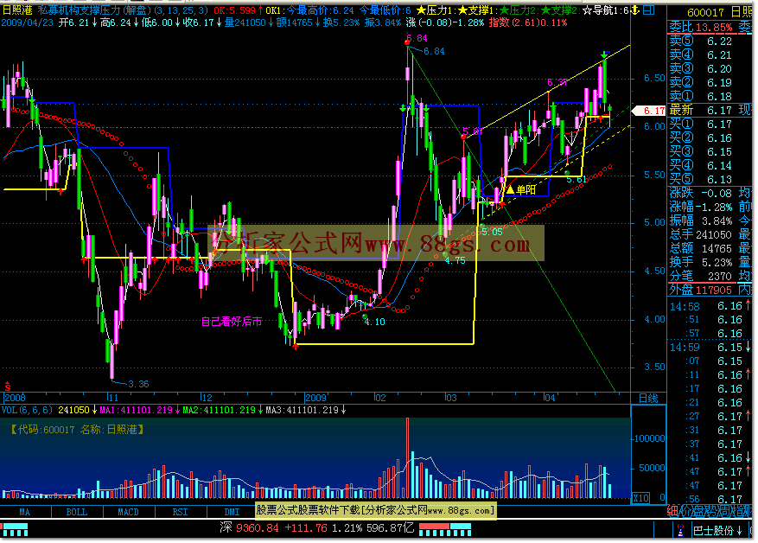Click the 12 month timeline label

pyautogui.click(x=207, y=398)
